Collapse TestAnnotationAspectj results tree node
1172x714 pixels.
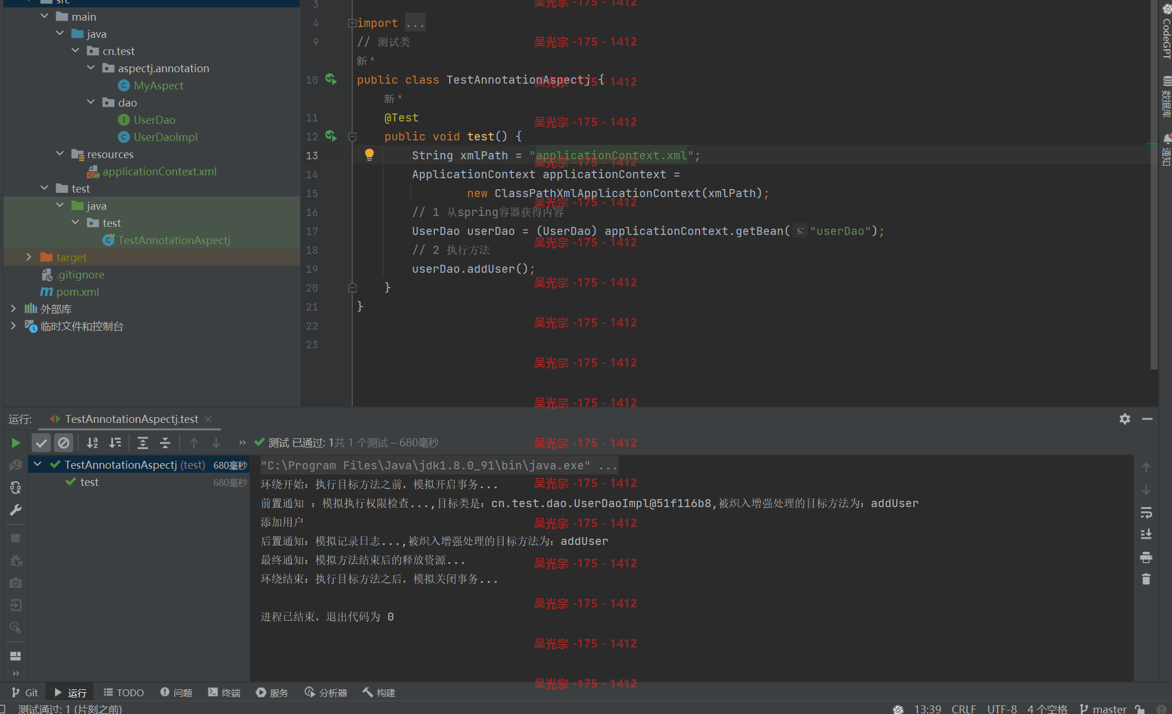tap(38, 464)
